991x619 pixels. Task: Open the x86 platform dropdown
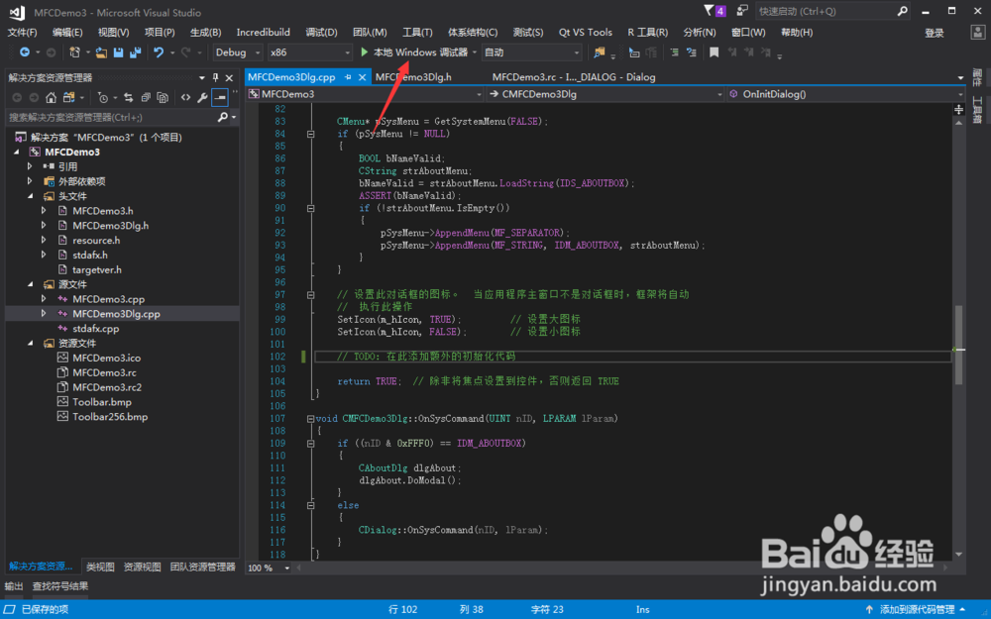309,52
